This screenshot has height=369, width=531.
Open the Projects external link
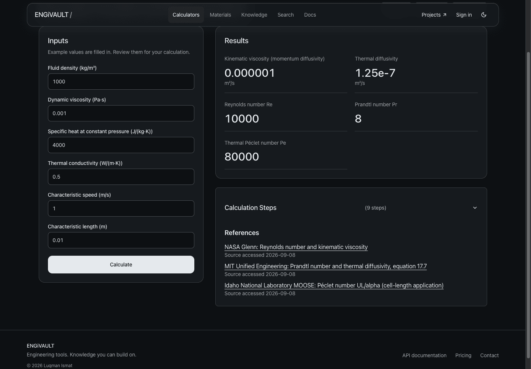coord(434,15)
